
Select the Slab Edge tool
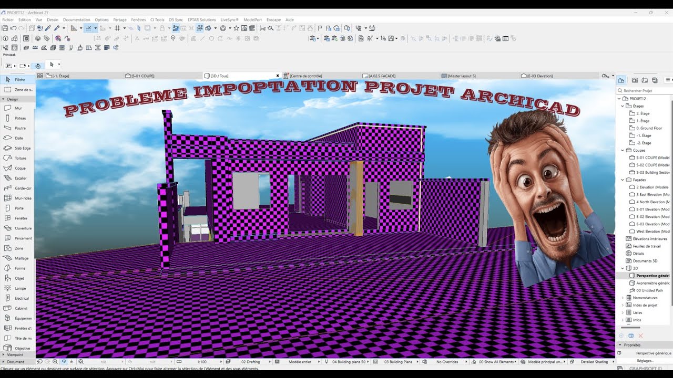coord(17,148)
